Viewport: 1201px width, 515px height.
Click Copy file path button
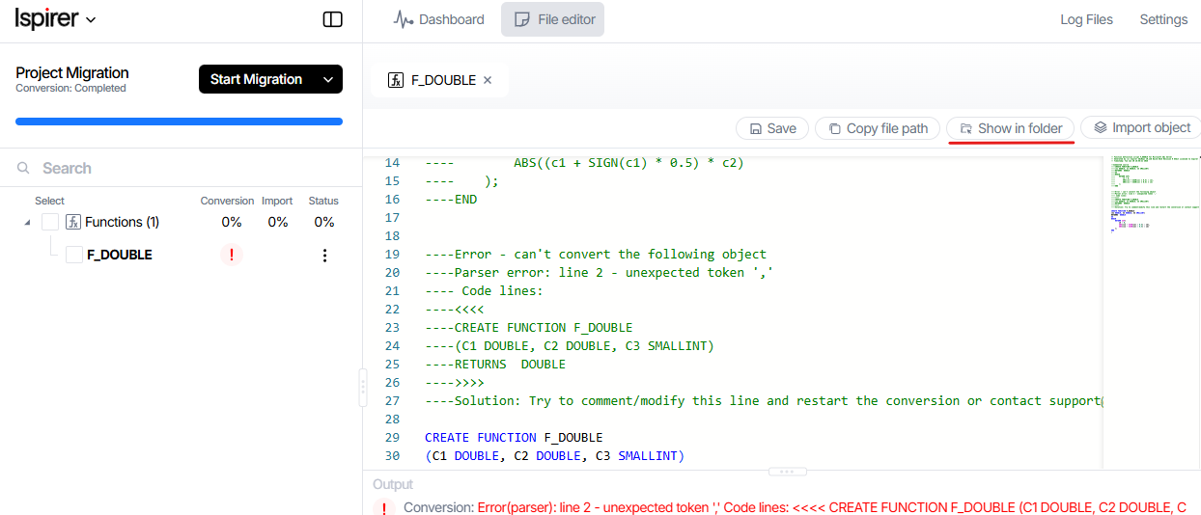(x=877, y=128)
